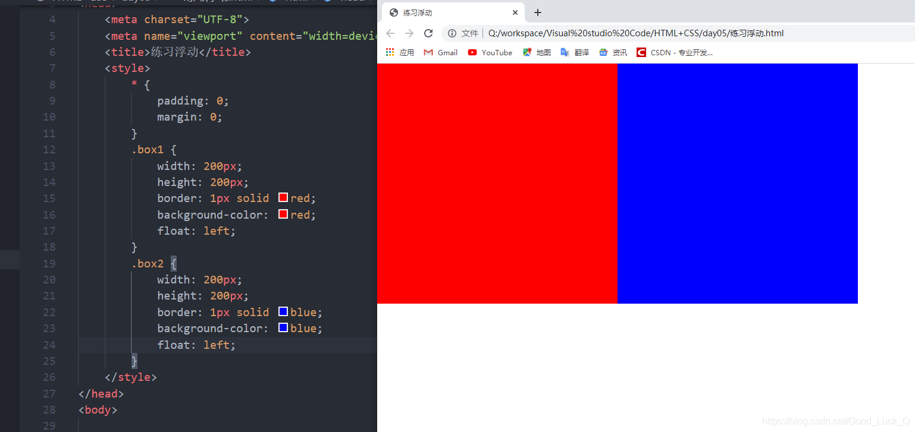Image resolution: width=915 pixels, height=432 pixels.
Task: Click the meta viewport line
Action: 241,36
